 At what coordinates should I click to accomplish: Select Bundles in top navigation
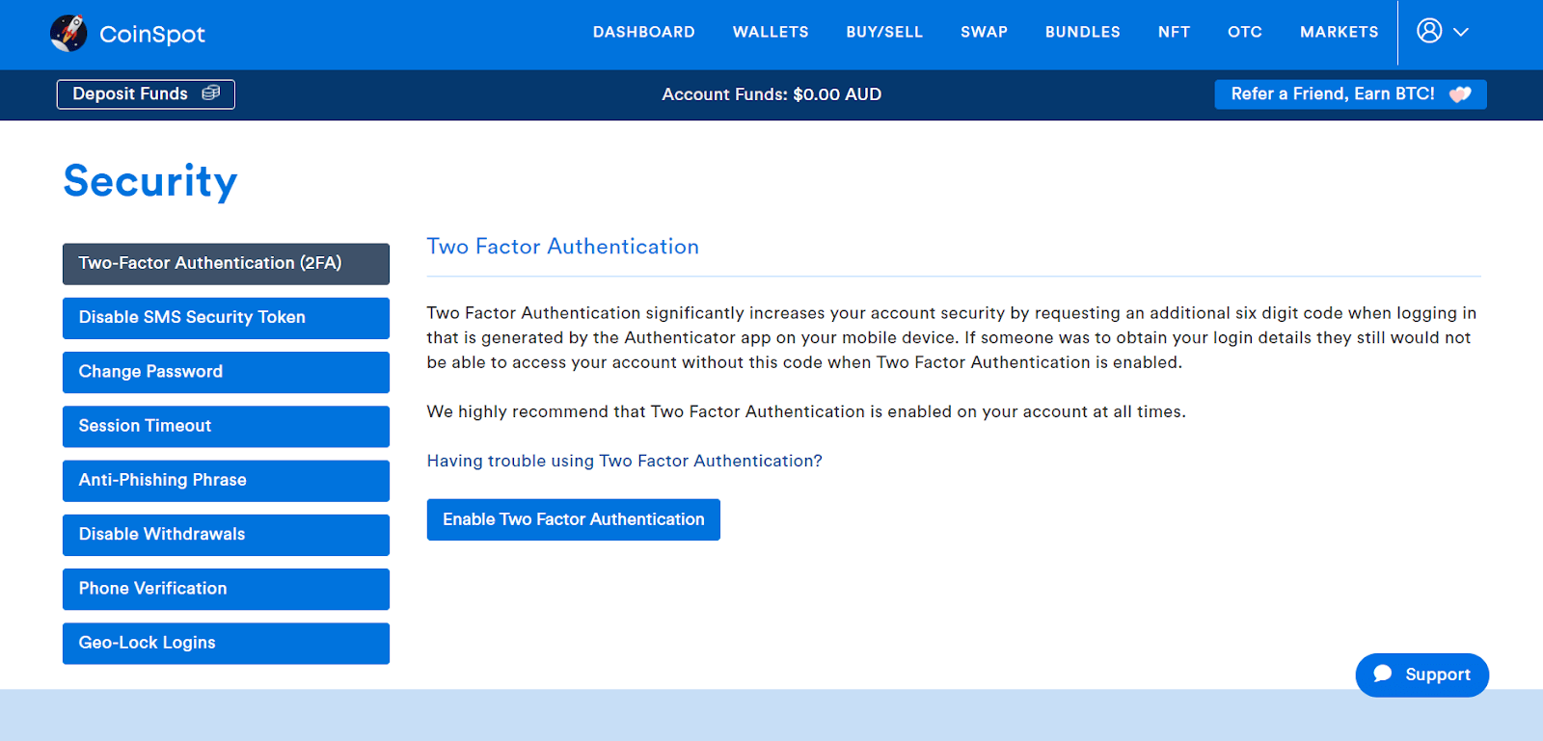1082,32
